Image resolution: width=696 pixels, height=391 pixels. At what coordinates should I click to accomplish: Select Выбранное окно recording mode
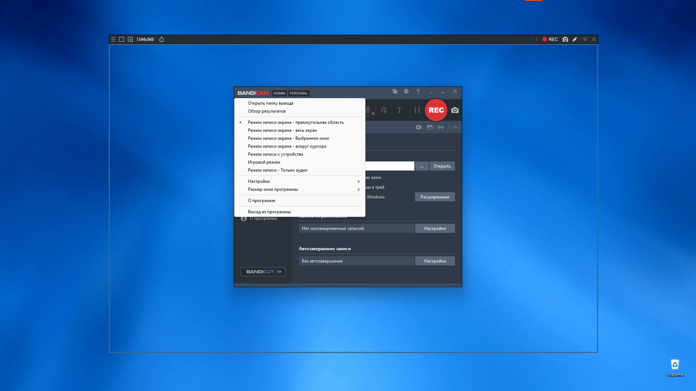coord(288,138)
